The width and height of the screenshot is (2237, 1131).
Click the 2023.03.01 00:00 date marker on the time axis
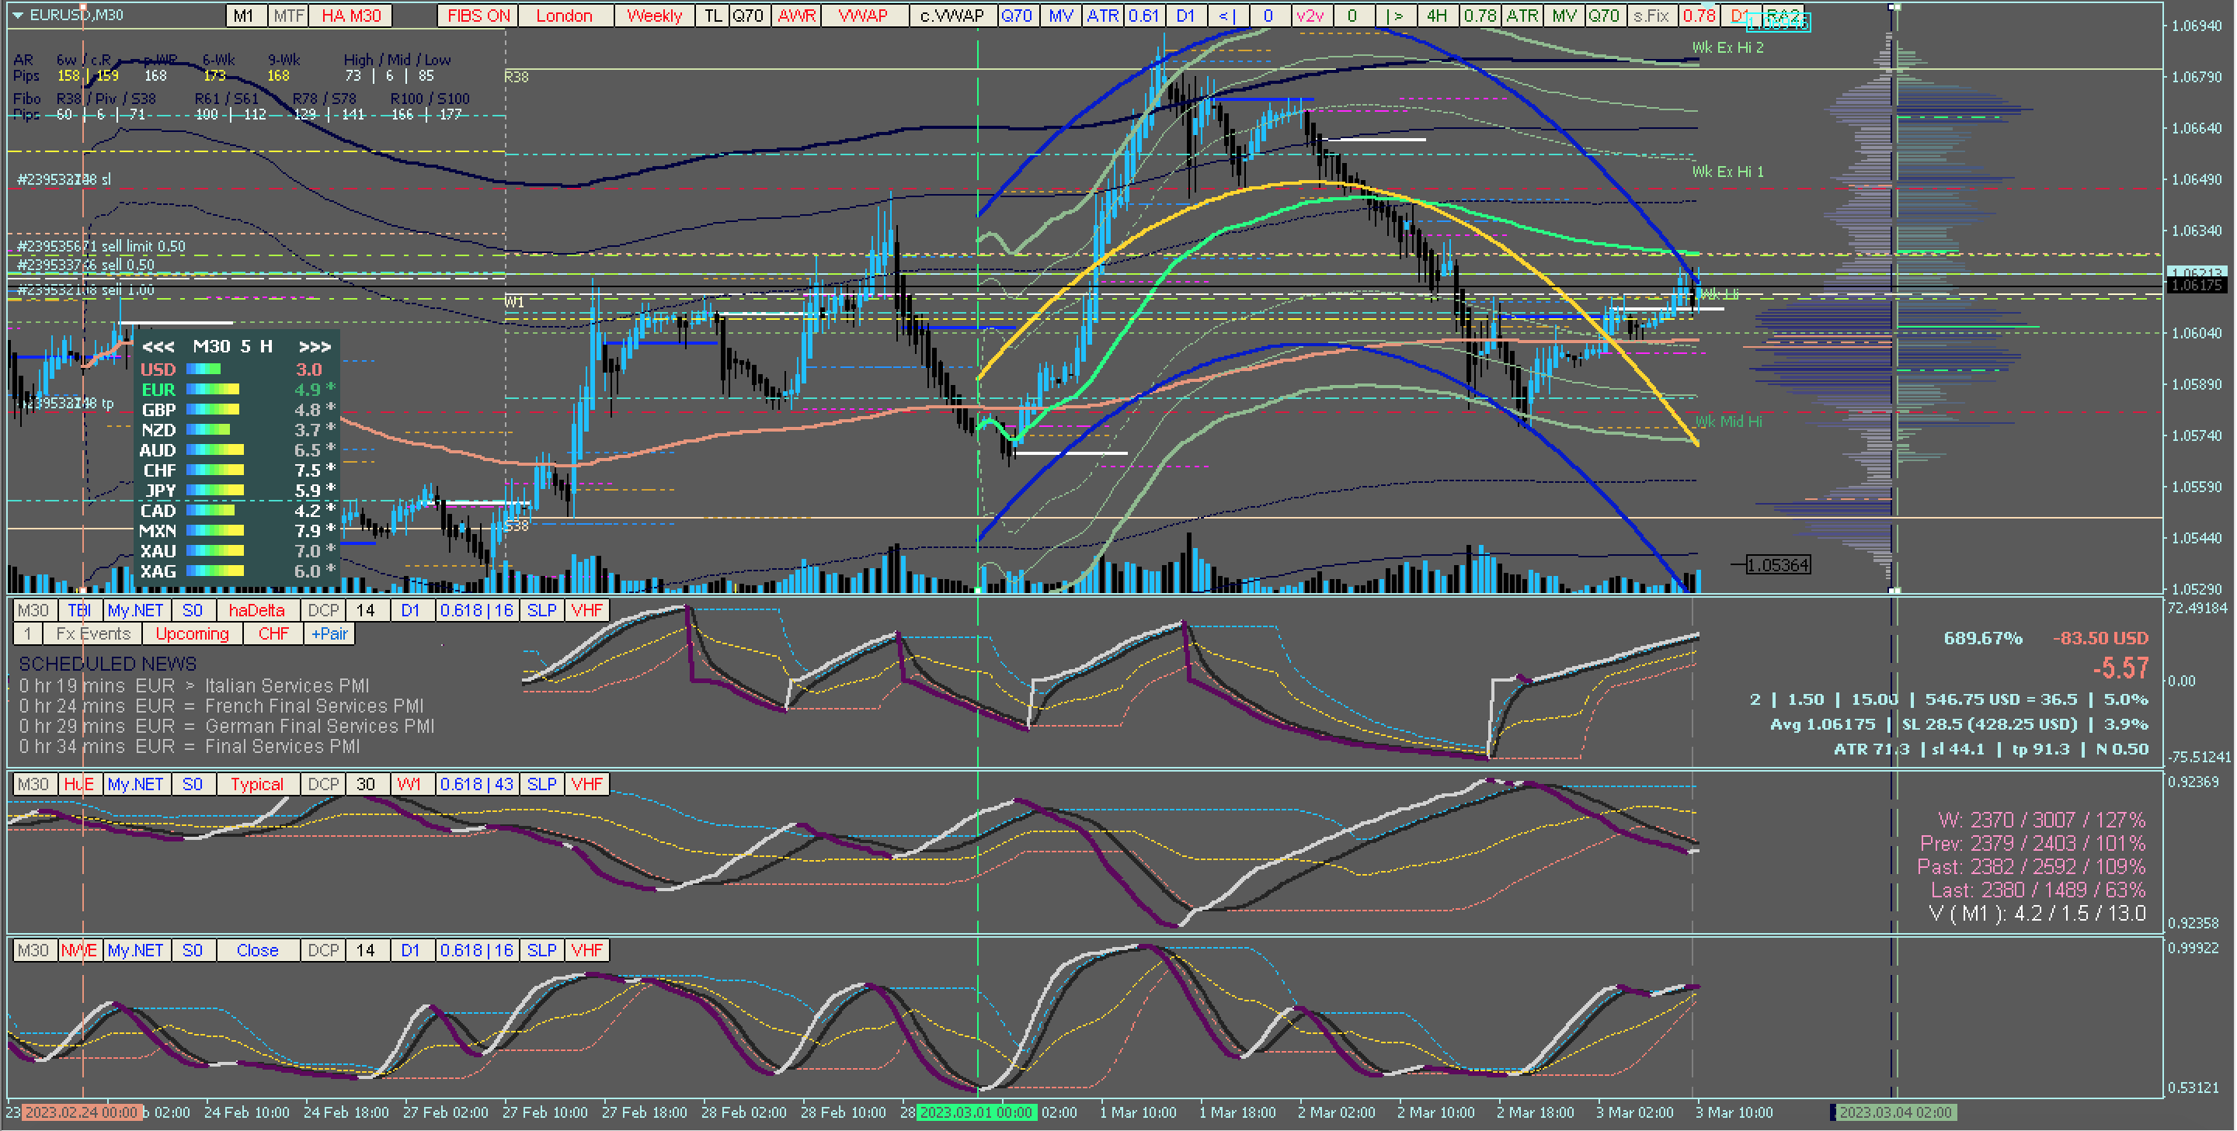click(976, 1113)
